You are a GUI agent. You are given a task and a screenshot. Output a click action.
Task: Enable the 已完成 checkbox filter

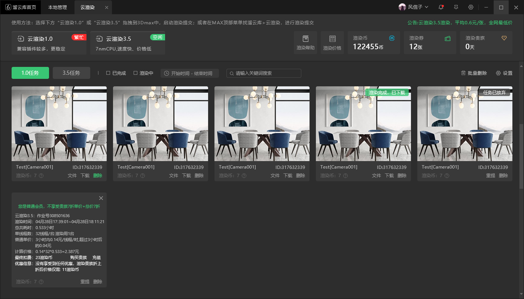click(x=108, y=73)
